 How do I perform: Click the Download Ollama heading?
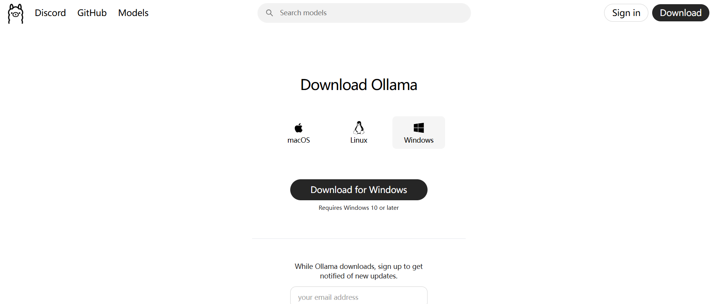[358, 85]
